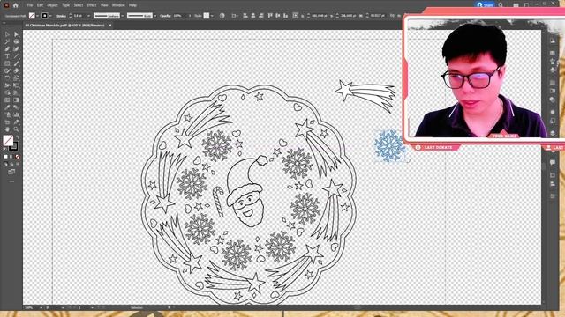The width and height of the screenshot is (565, 317).
Task: Enable Draw Normal mode
Action: click(x=6, y=164)
